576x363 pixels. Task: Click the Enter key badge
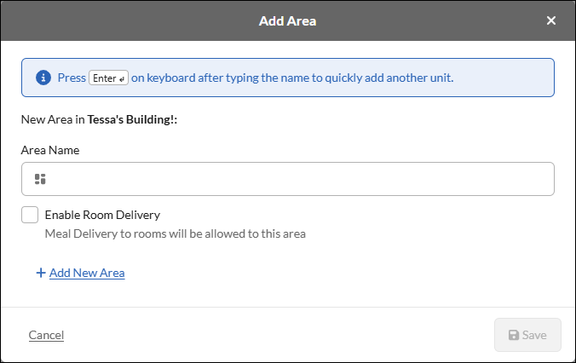tap(108, 78)
